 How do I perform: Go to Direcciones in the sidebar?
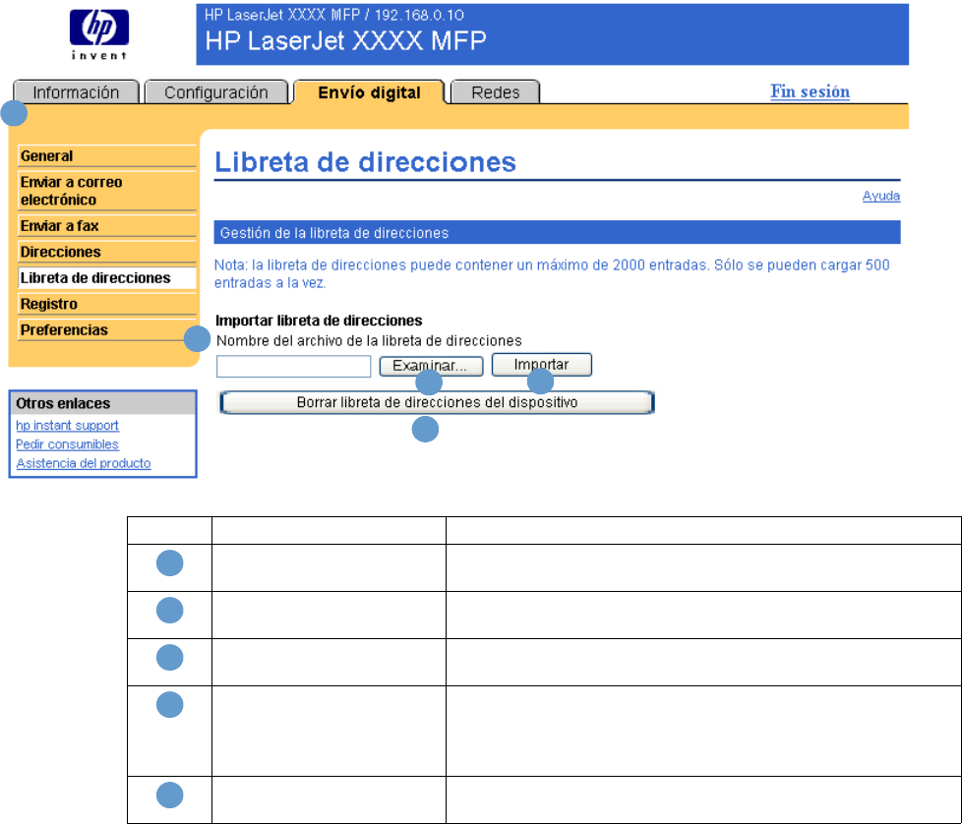click(x=107, y=252)
